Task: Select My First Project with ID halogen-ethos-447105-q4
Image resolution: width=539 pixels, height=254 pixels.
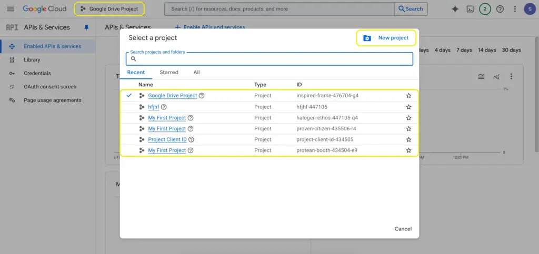Action: click(x=167, y=118)
